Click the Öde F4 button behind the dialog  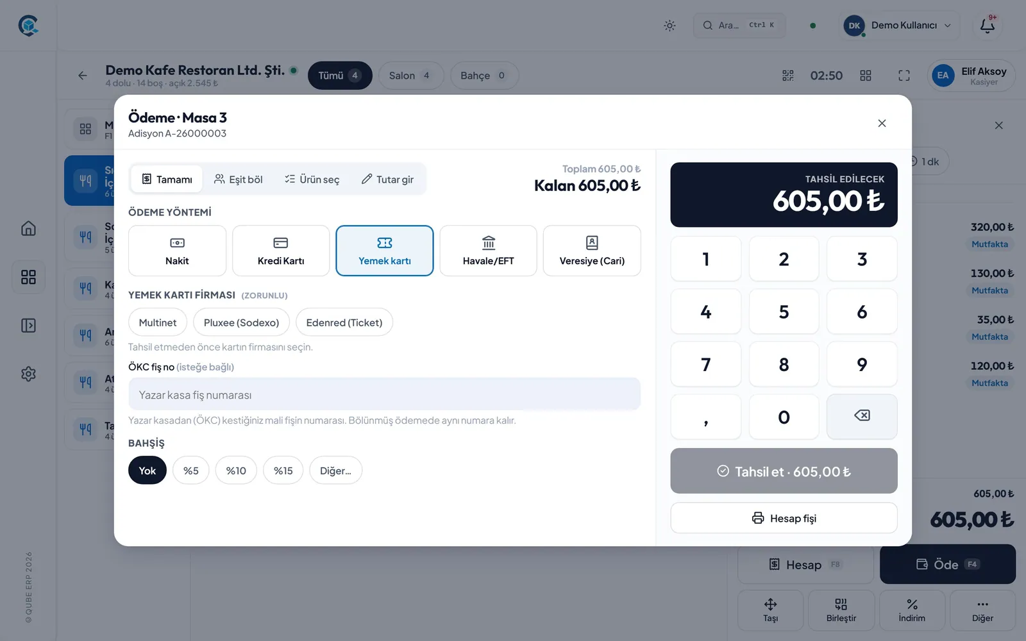coord(948,564)
